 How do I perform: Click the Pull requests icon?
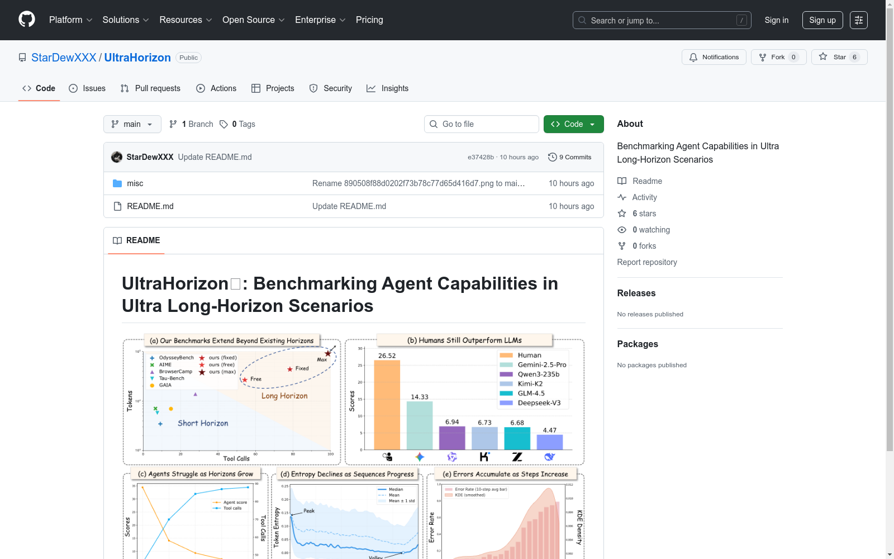pyautogui.click(x=125, y=88)
